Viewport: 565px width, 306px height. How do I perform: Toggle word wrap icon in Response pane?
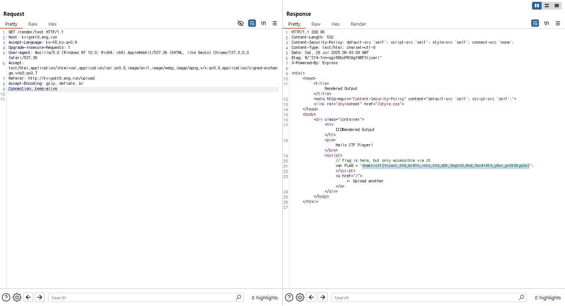(535, 23)
